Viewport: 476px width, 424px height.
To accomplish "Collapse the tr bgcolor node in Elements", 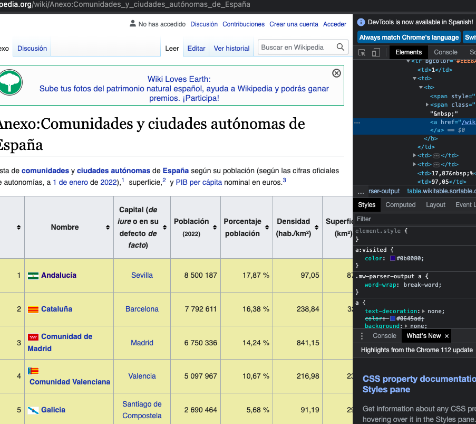I will click(x=409, y=61).
